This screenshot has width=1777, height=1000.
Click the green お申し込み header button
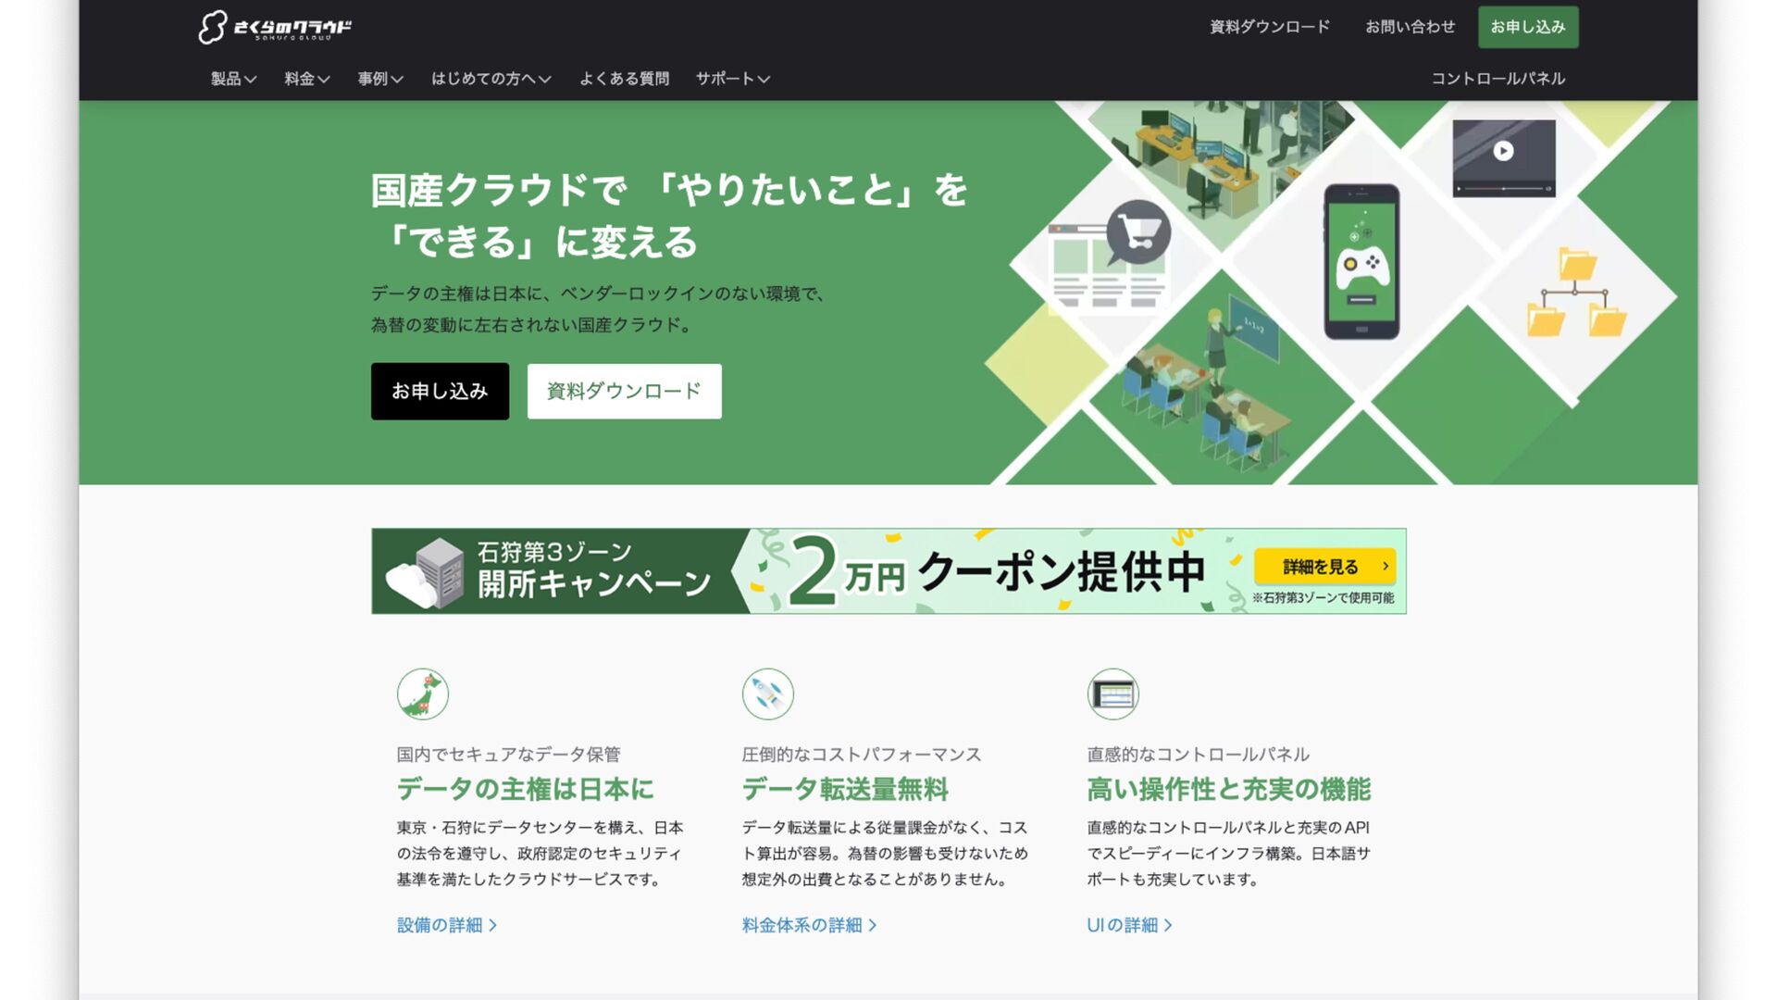tap(1527, 27)
